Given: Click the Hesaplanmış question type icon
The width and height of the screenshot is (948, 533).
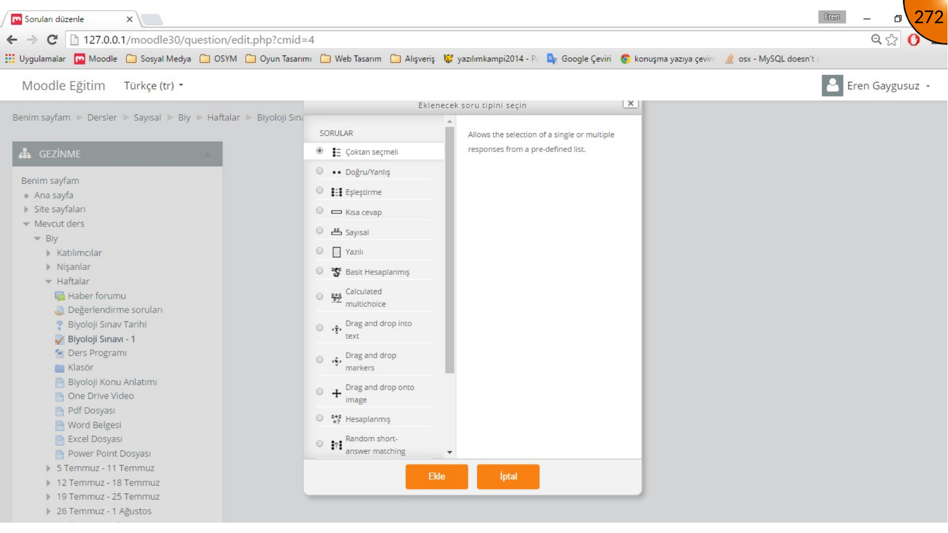Looking at the screenshot, I should (337, 419).
